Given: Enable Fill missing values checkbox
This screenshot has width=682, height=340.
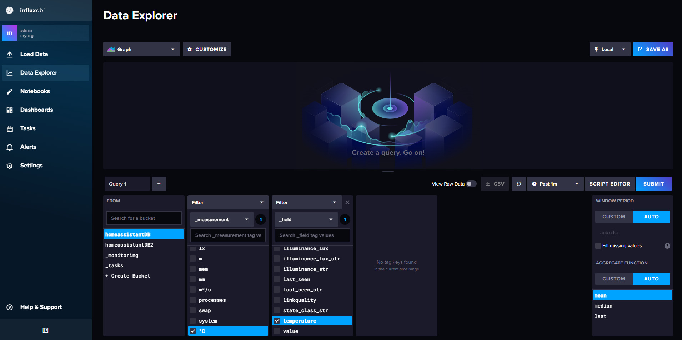Looking at the screenshot, I should [x=598, y=246].
